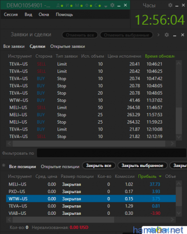Switch to Открытые позиции tab
This screenshot has width=187, height=234.
[x=60, y=167]
